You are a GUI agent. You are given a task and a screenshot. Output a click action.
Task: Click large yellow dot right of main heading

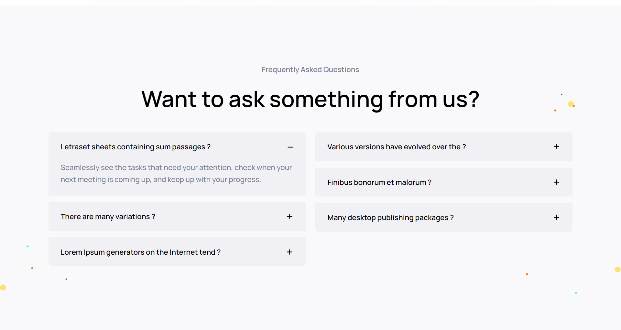coord(571,104)
